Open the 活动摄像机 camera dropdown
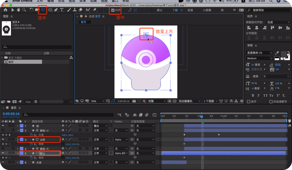Viewport: 292px width, 170px height. pos(189,101)
